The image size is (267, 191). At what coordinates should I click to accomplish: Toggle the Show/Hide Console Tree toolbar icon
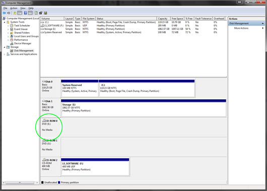tap(20, 13)
